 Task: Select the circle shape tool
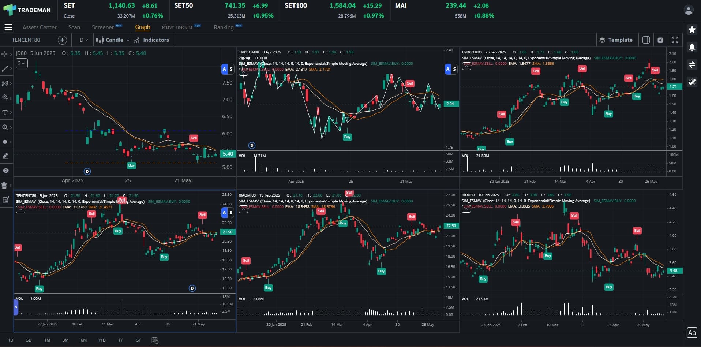tap(5, 142)
